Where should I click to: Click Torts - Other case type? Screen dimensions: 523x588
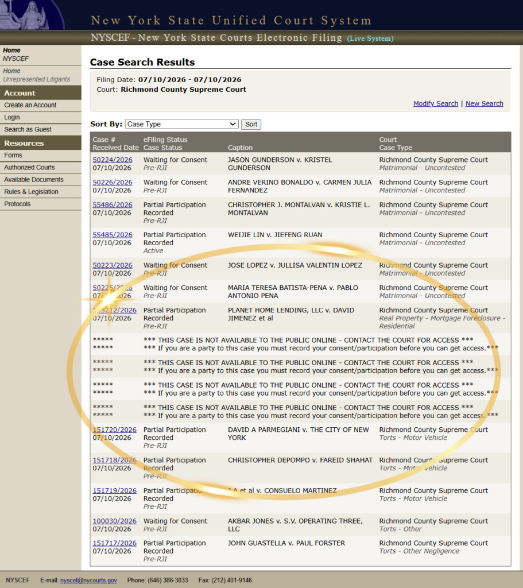click(x=400, y=529)
